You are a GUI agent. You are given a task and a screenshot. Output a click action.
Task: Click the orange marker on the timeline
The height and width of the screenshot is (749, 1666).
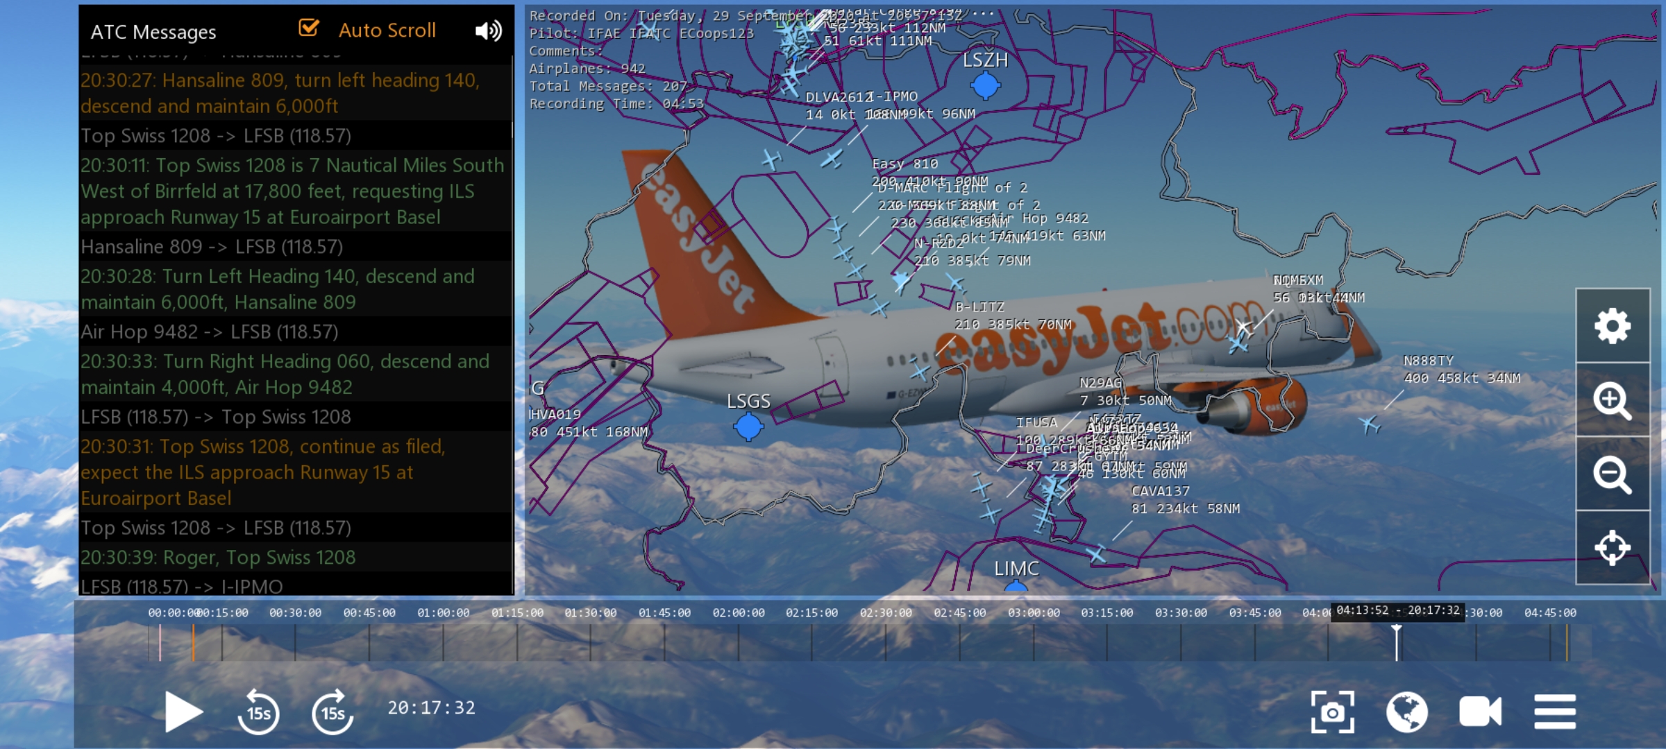193,643
